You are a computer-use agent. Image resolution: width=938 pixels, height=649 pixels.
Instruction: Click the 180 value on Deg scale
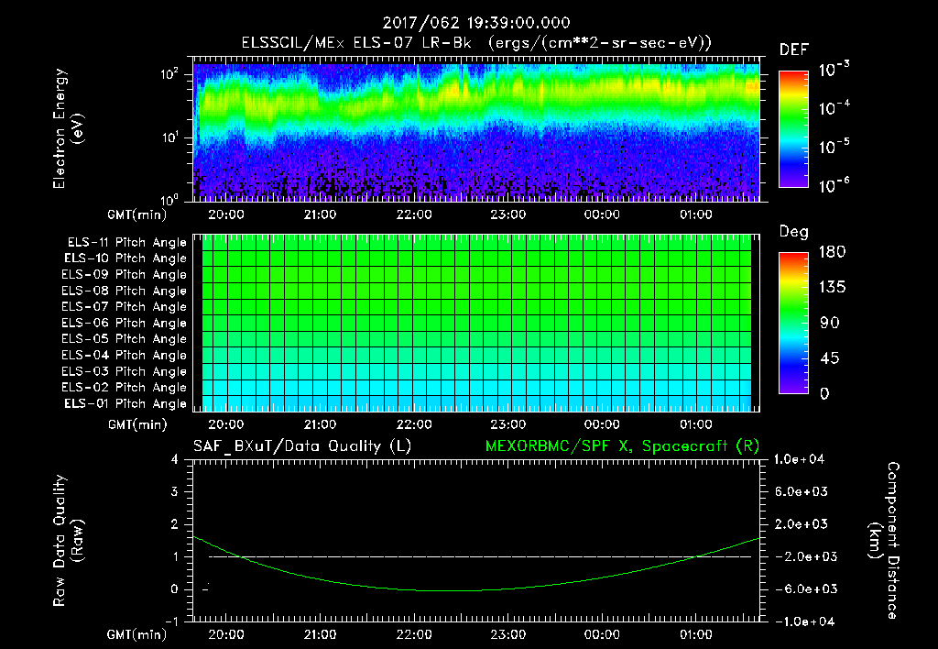click(x=832, y=252)
